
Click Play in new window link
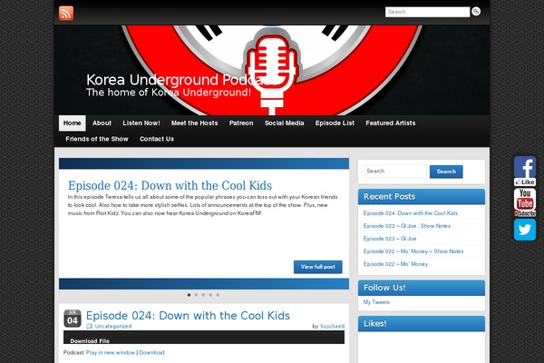[111, 353]
